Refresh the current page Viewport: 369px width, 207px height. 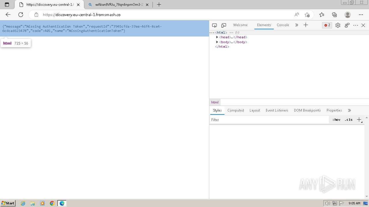(x=21, y=15)
